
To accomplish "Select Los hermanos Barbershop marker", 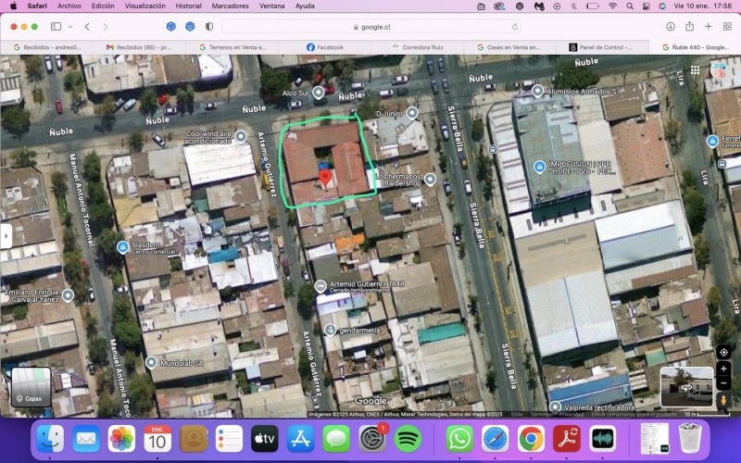I will pos(430,179).
